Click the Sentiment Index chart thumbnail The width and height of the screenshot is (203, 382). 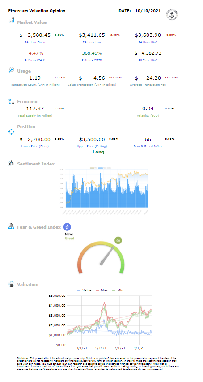point(104,188)
